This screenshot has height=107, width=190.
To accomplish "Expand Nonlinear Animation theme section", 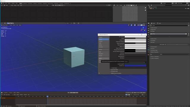I will [116, 73].
